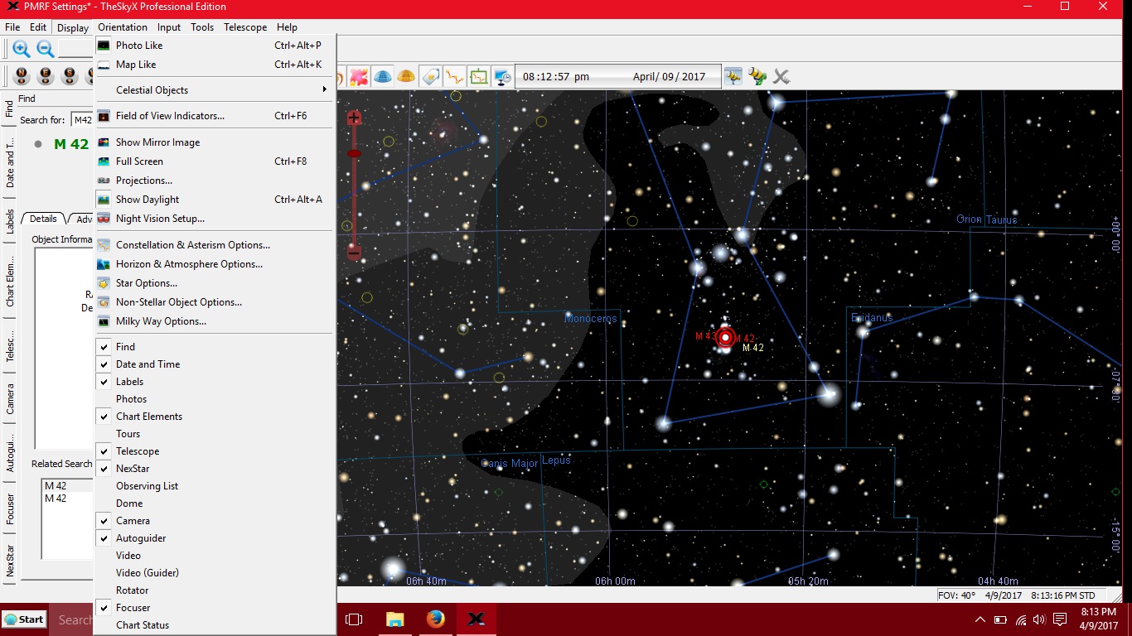Switch to the Telescope menu
This screenshot has height=636, width=1132.
245,26
